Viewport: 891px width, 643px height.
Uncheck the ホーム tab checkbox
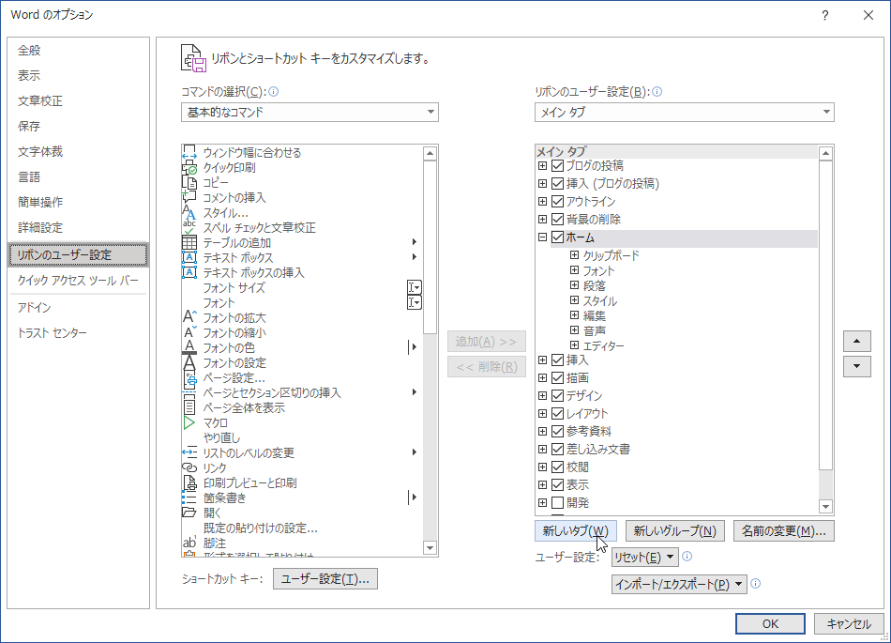(x=557, y=237)
